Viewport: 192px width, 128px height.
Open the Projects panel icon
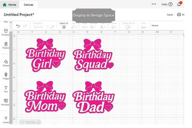(x=6, y=44)
